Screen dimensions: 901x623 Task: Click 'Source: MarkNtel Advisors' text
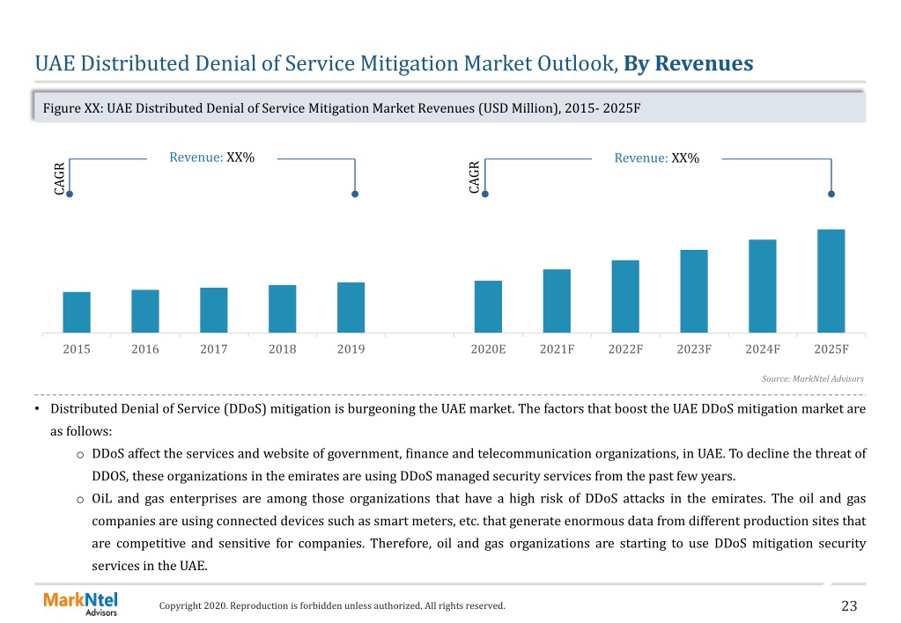tap(813, 379)
